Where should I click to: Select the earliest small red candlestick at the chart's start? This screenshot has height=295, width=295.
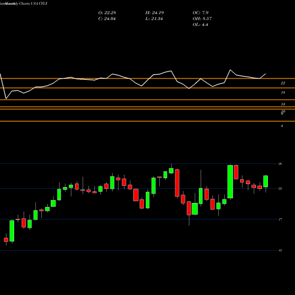point(6,240)
